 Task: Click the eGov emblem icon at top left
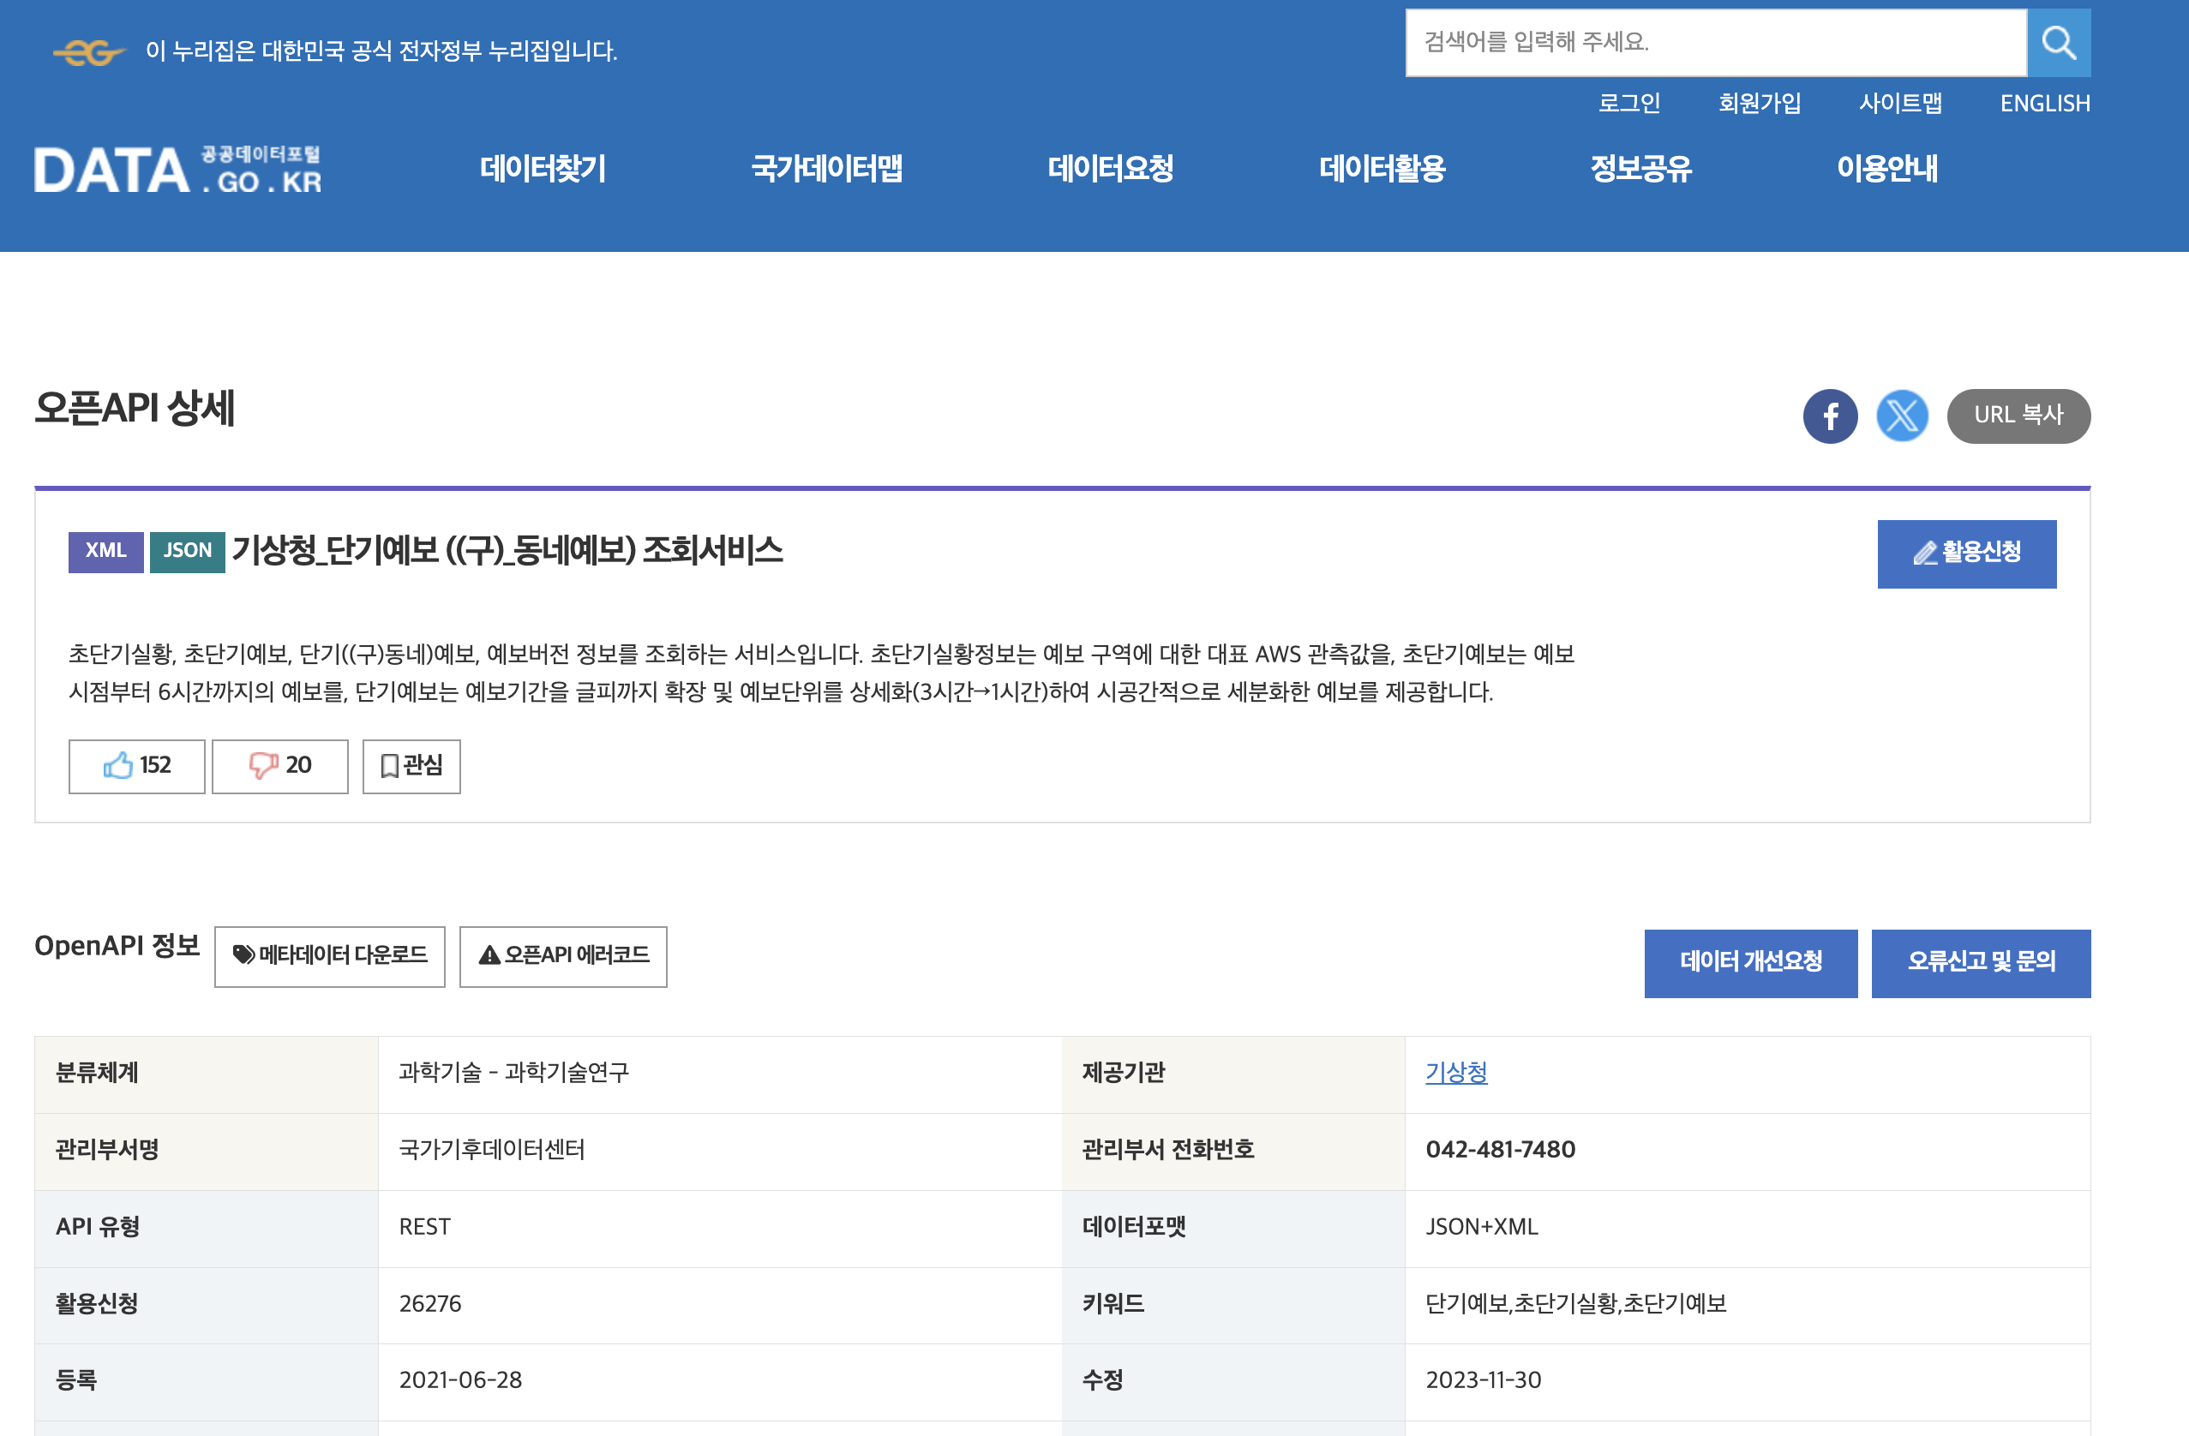pyautogui.click(x=88, y=52)
